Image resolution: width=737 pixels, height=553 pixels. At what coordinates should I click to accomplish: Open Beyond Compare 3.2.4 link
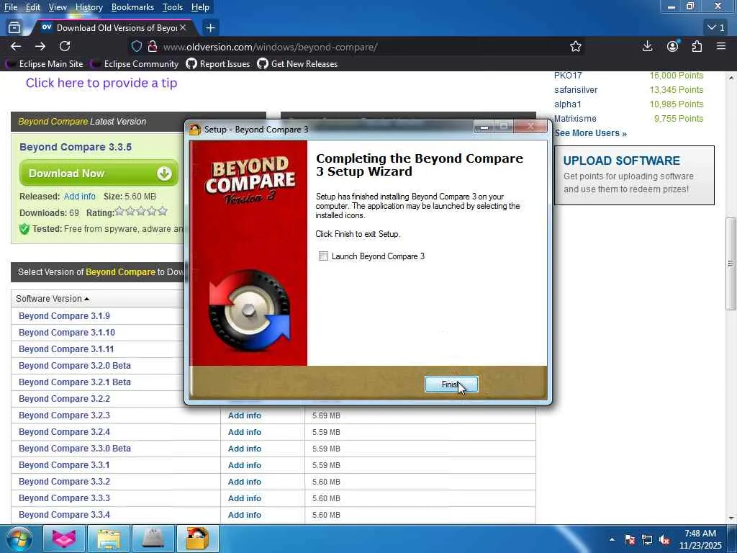pos(64,432)
